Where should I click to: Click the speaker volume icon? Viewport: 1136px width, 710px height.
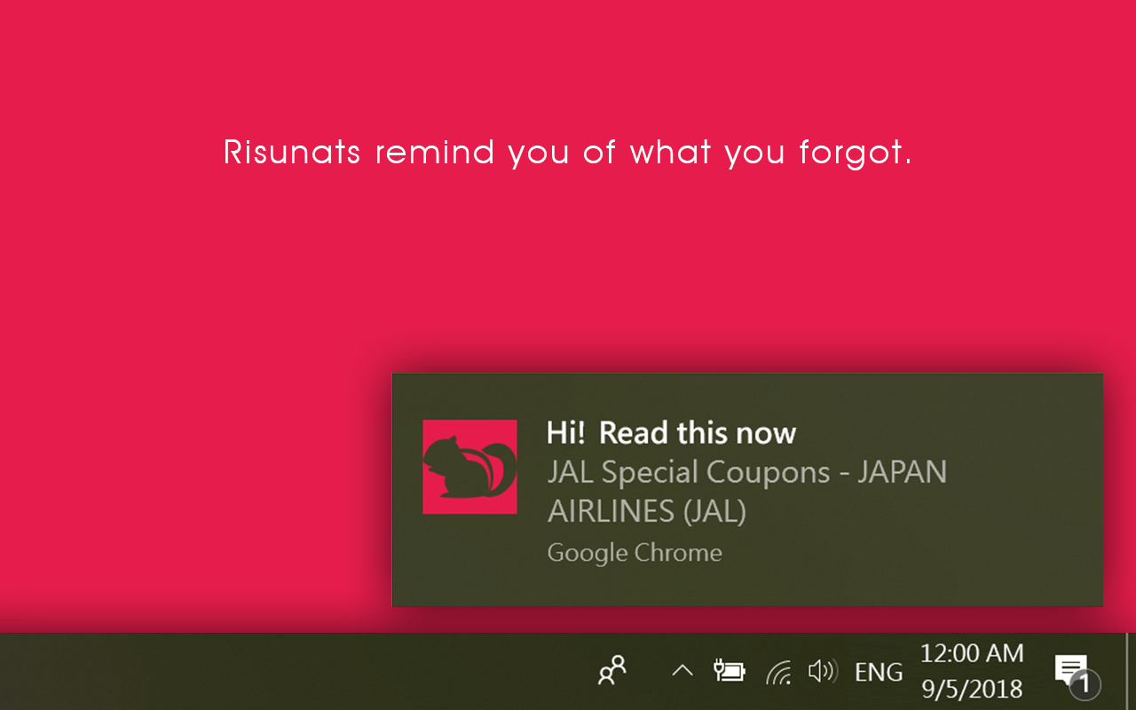pos(823,672)
